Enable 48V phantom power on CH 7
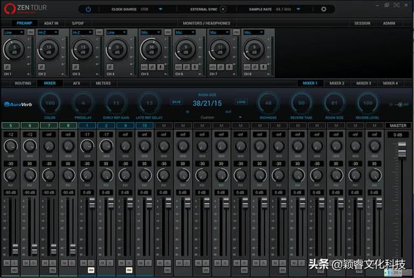 point(213,67)
